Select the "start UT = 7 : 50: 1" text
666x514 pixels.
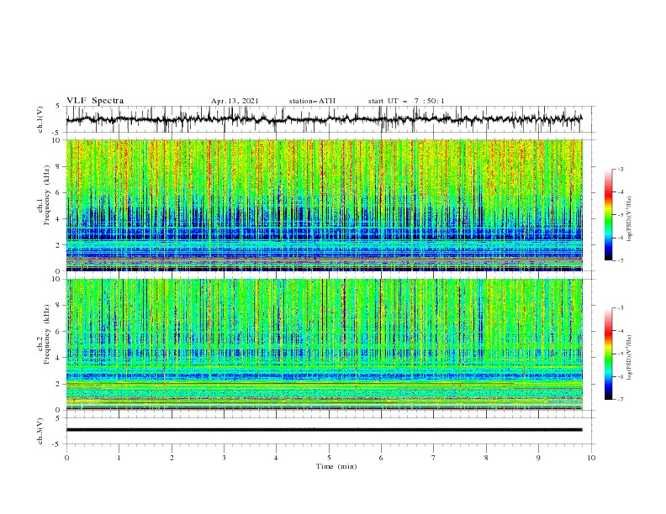pos(406,101)
